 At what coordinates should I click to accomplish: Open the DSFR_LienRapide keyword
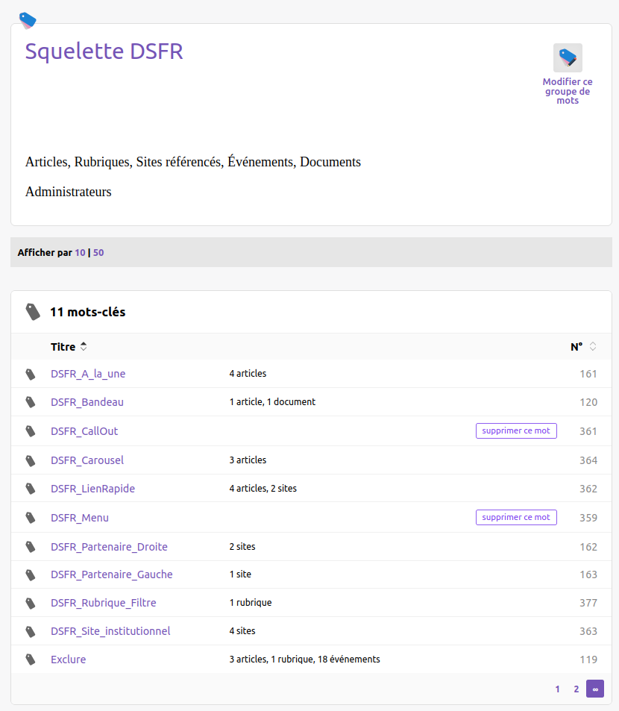[92, 489]
